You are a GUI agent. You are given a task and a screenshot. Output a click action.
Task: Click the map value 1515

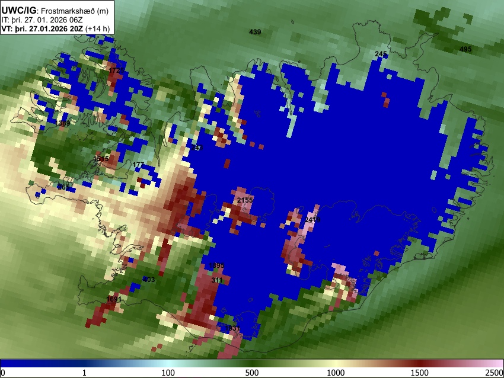click(101, 159)
